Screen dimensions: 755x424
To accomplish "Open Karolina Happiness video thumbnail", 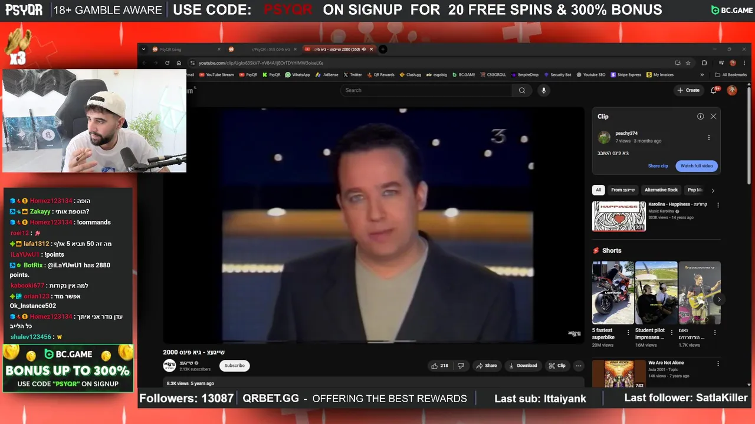I will pyautogui.click(x=619, y=216).
